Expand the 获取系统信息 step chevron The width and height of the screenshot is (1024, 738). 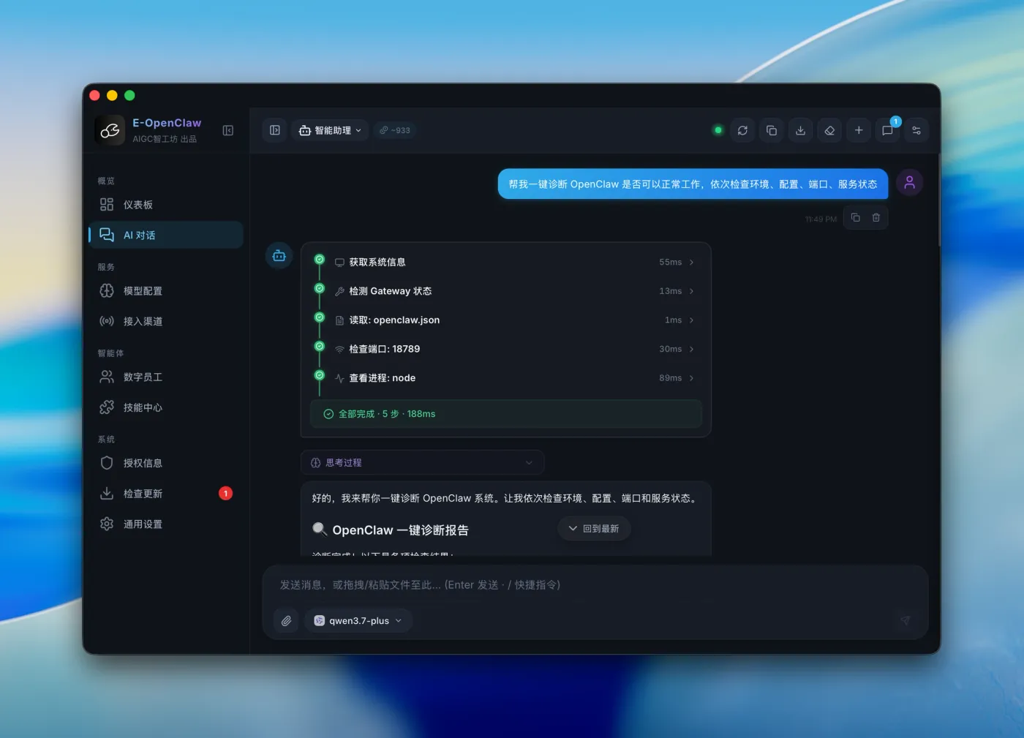coord(691,262)
